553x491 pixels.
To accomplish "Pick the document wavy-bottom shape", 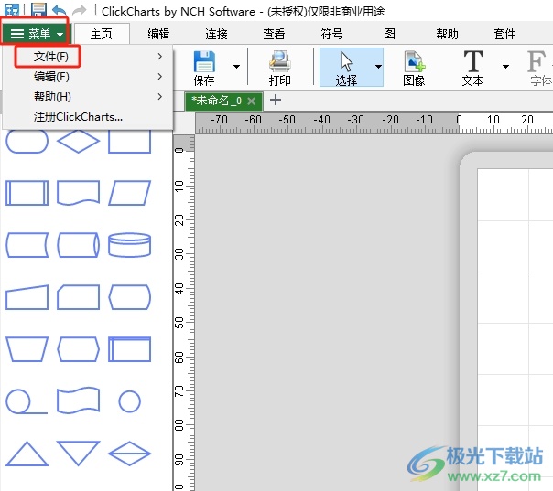I will click(79, 193).
